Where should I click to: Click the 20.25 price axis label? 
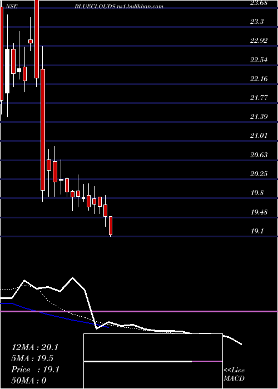tap(259, 174)
